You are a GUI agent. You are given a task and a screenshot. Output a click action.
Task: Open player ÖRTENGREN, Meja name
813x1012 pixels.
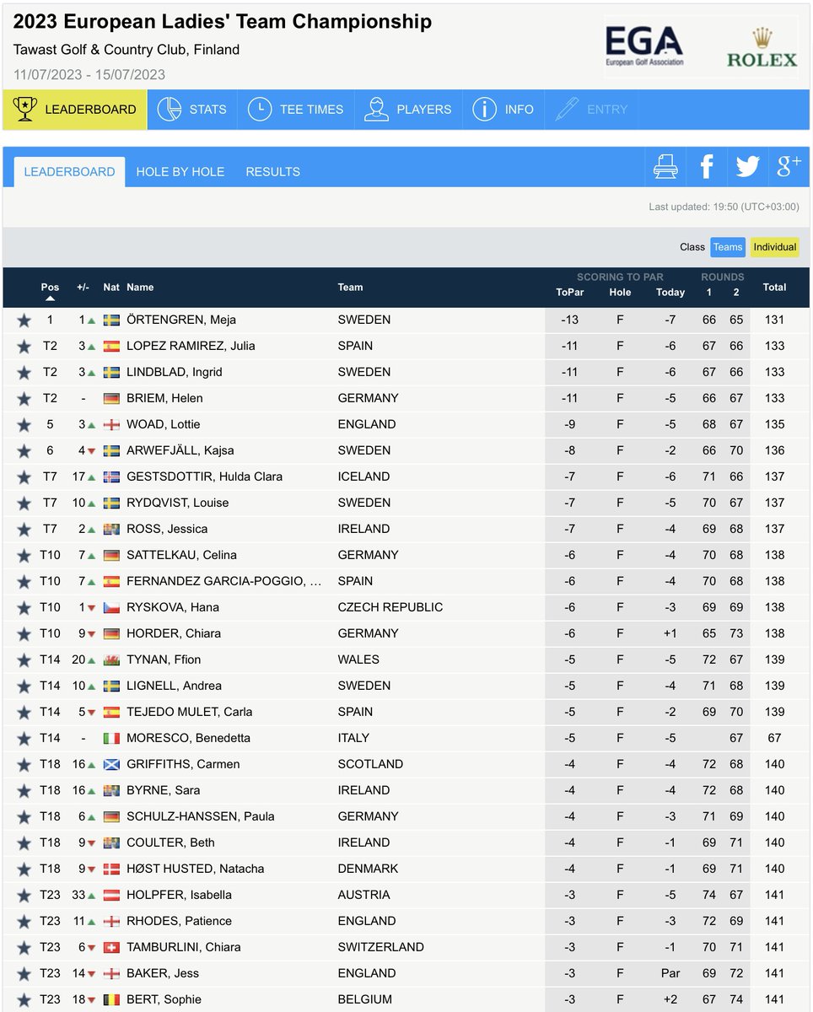pyautogui.click(x=181, y=320)
